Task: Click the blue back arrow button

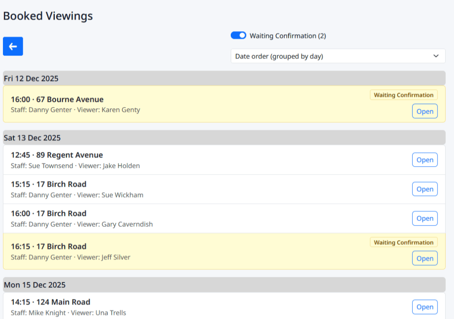Action: (13, 46)
